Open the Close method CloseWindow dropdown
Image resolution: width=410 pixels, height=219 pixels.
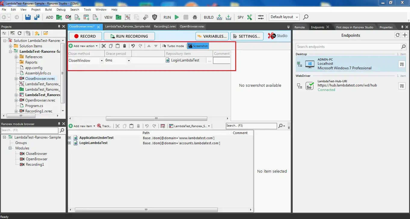coord(101,61)
